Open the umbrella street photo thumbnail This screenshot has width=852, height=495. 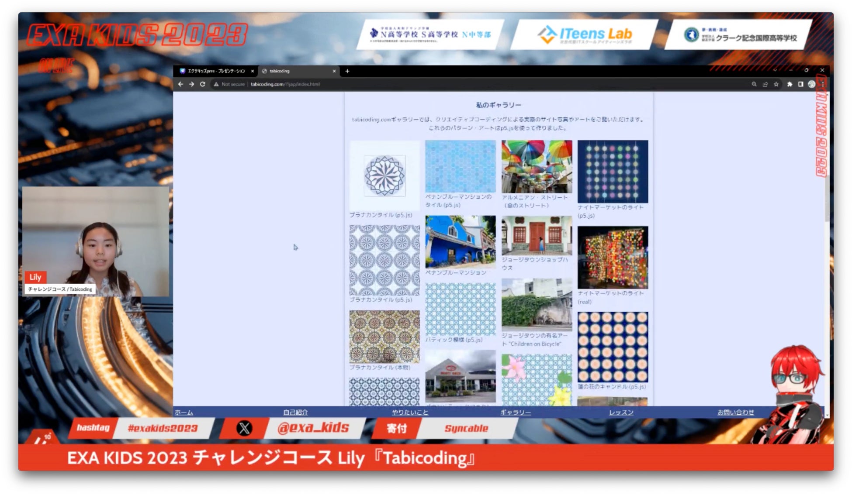[537, 166]
